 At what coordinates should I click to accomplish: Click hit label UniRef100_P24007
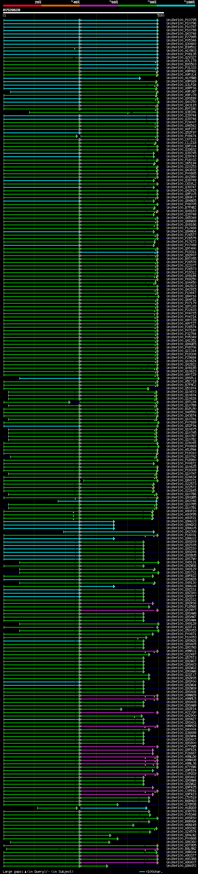181,122
